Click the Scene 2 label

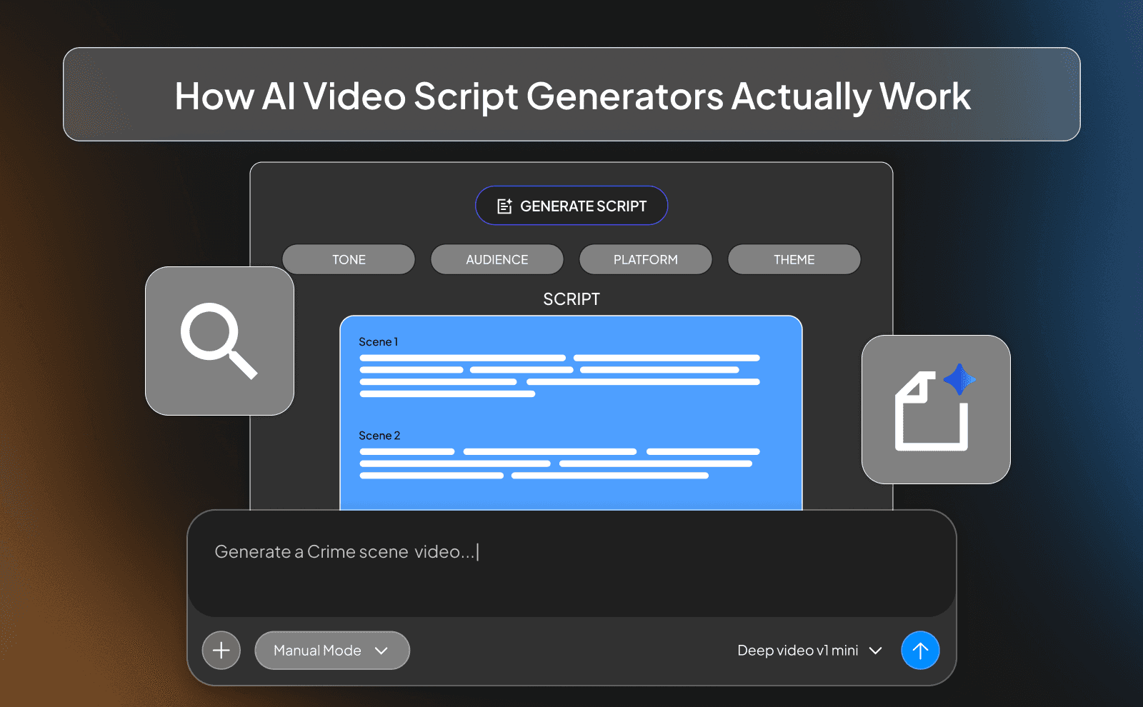tap(379, 436)
